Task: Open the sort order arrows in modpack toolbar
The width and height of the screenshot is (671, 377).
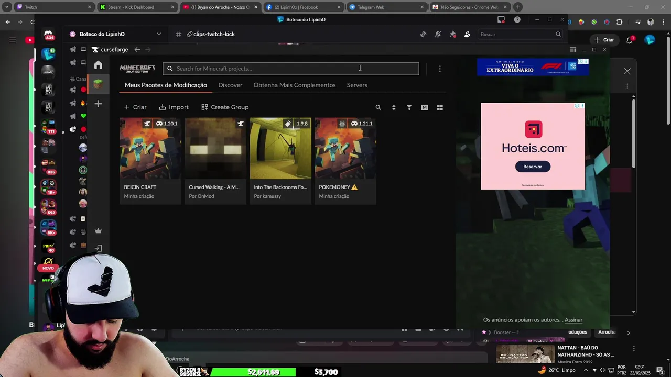Action: click(394, 107)
